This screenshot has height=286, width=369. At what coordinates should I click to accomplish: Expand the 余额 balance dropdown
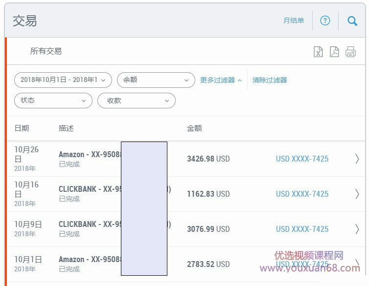pyautogui.click(x=156, y=80)
